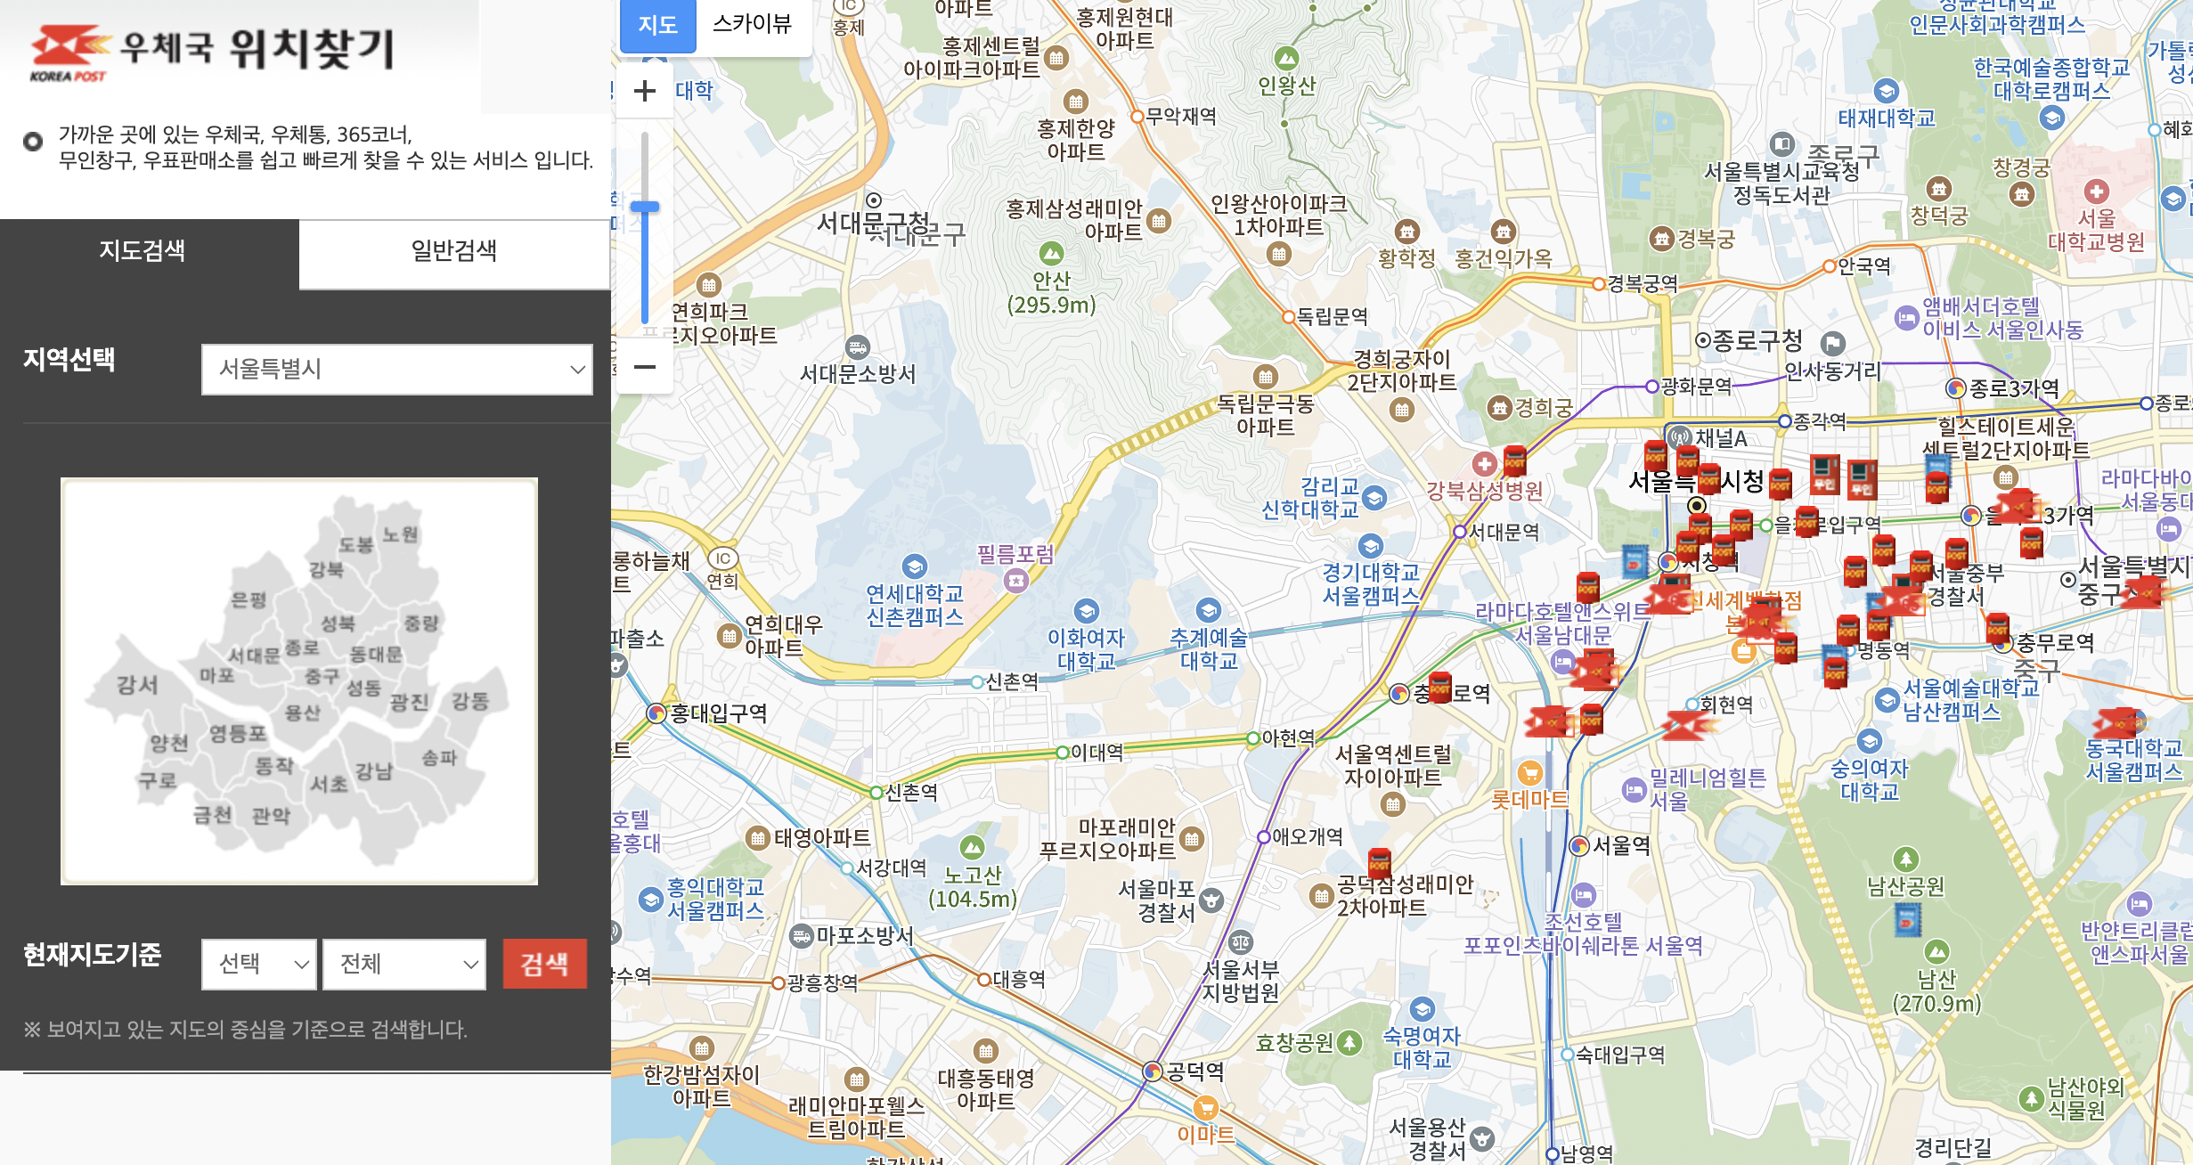Click the zoom level slider handle
The width and height of the screenshot is (2193, 1165).
click(x=645, y=207)
